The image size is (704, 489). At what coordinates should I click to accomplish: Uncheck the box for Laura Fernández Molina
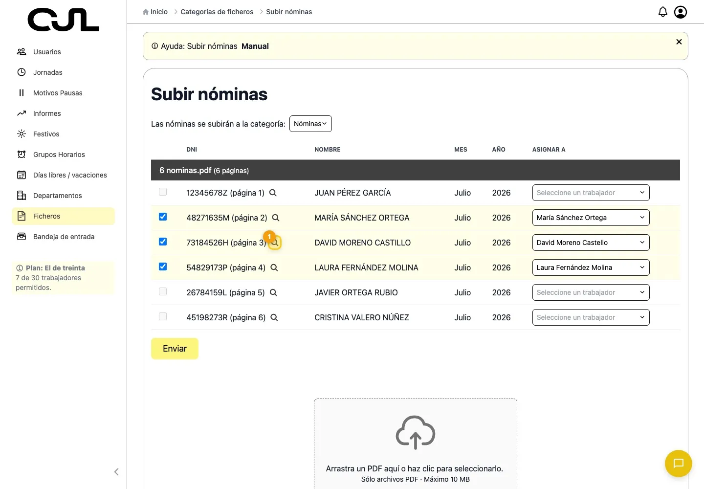[163, 267]
